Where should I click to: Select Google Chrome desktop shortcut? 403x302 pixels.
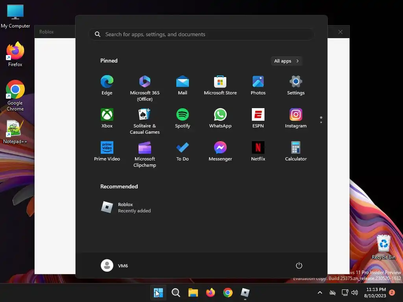point(15,96)
